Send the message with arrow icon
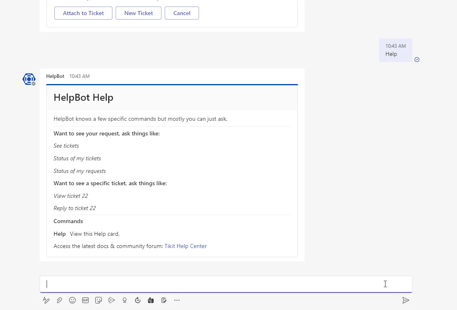The height and width of the screenshot is (310, 457). point(406,300)
